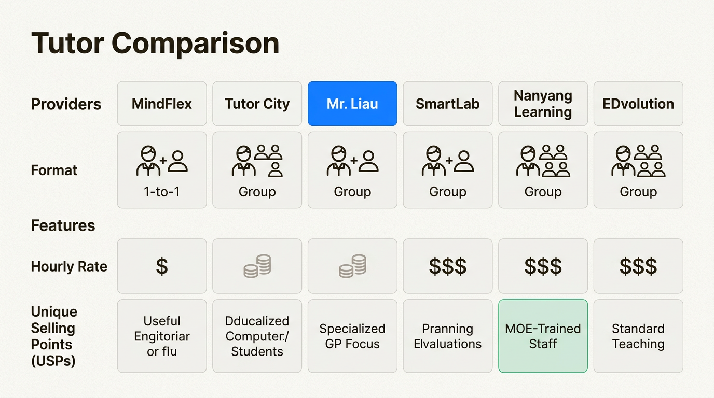Click Nanyang Learning's group format icon

[x=543, y=161]
